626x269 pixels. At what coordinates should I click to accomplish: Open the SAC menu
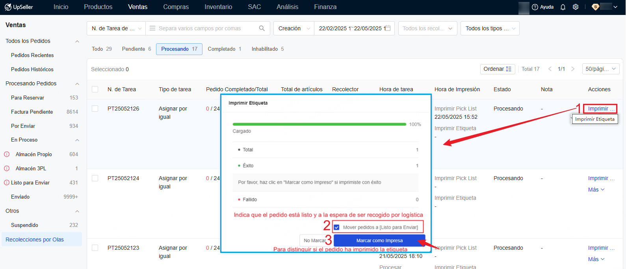coord(254,7)
